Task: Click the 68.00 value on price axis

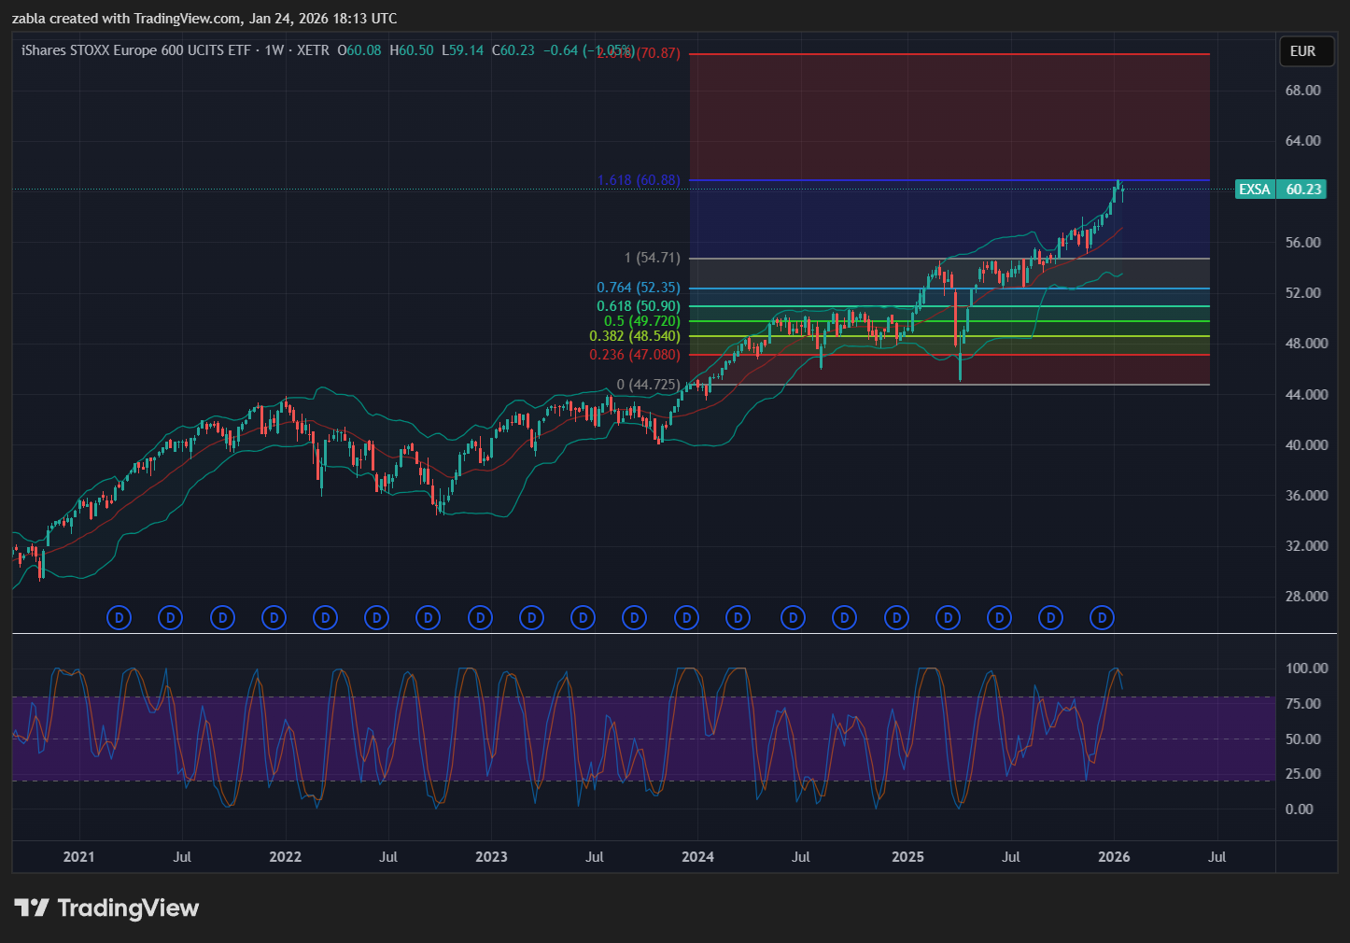Action: [x=1302, y=91]
